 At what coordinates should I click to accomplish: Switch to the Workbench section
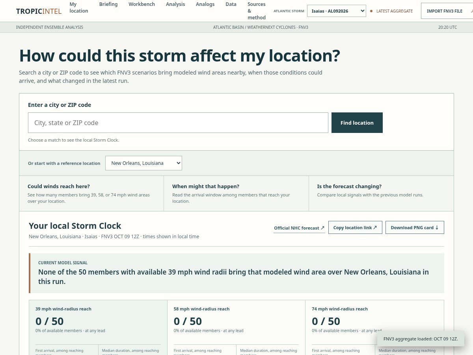142,4
